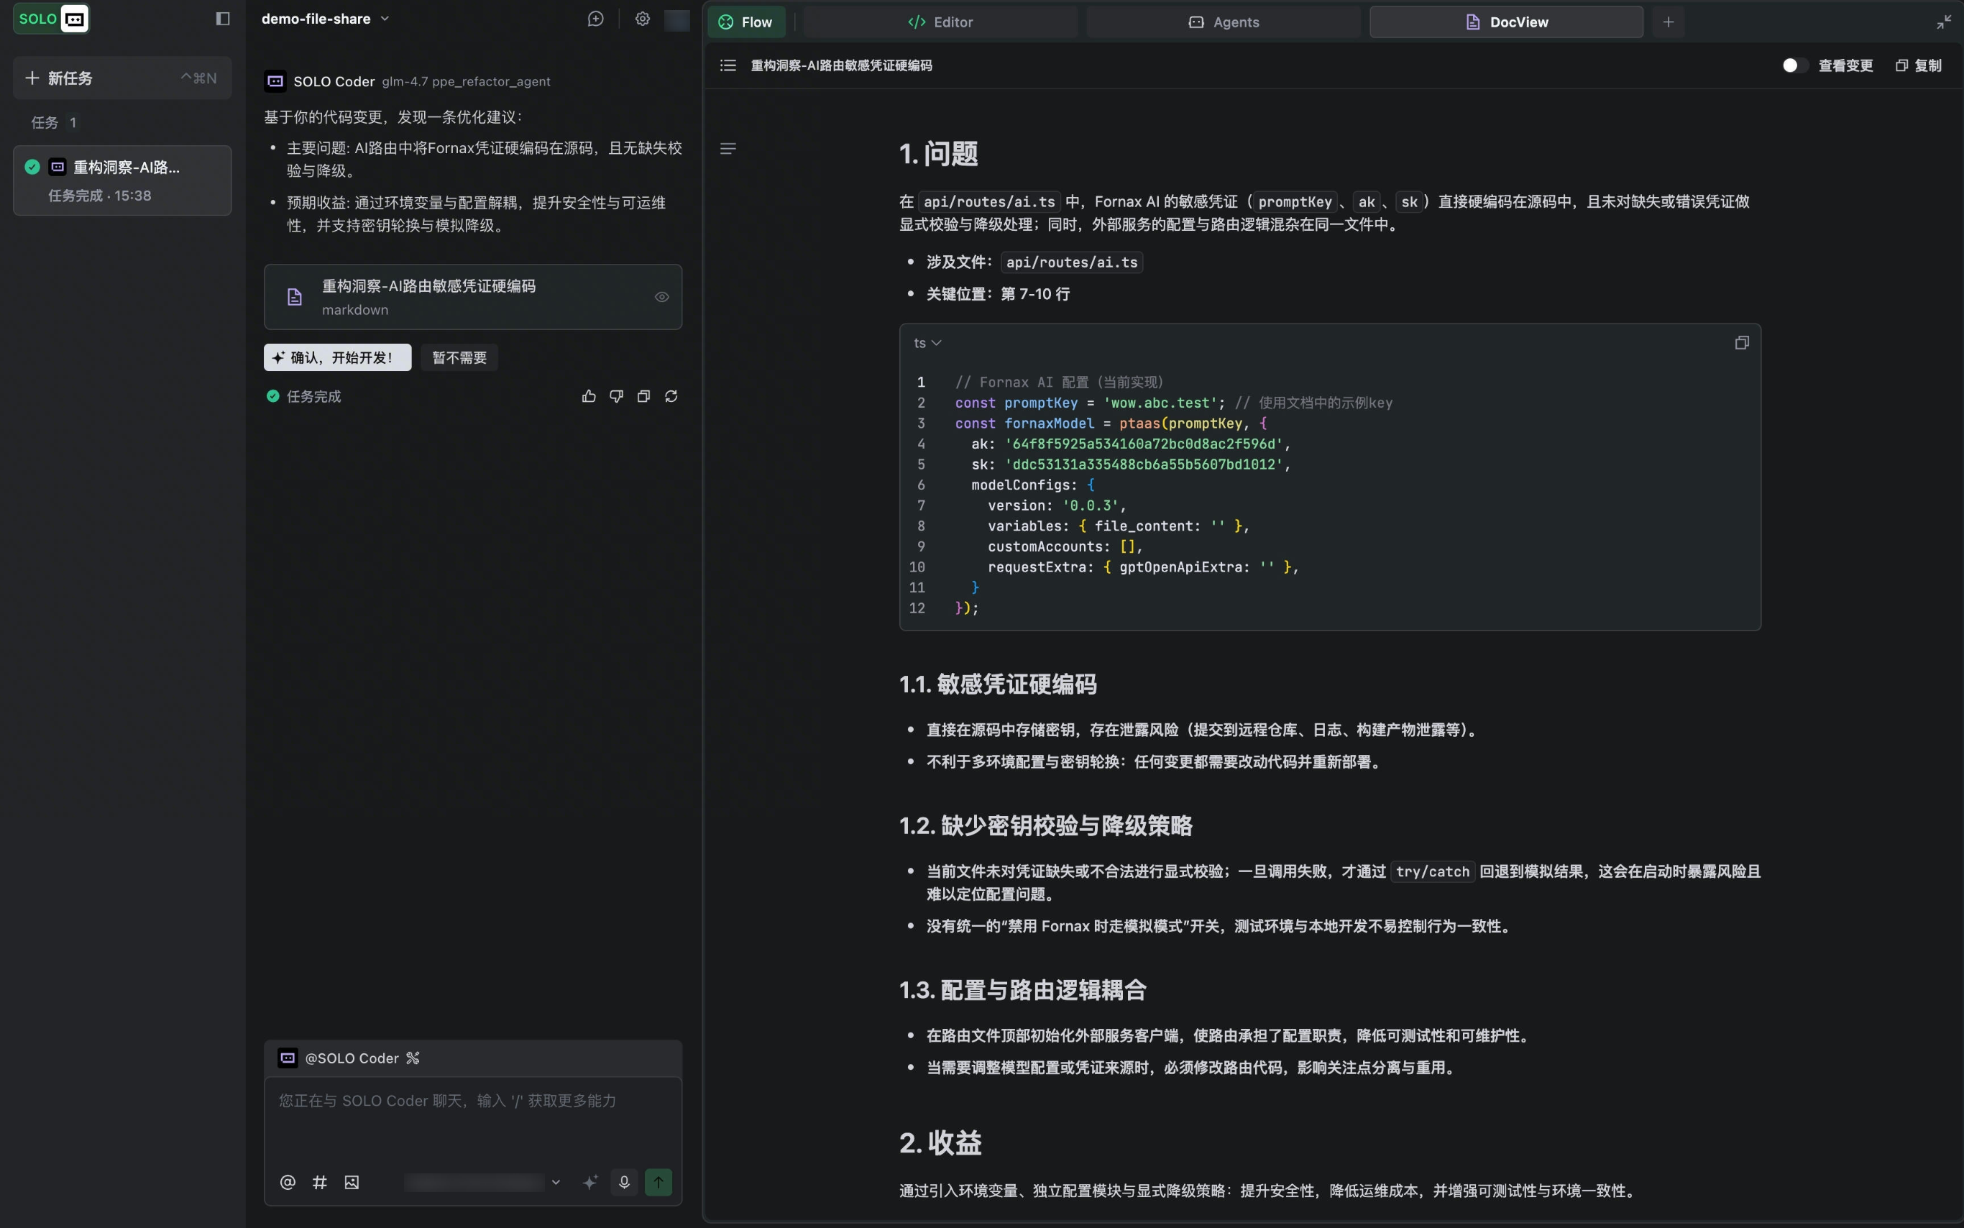Image resolution: width=1964 pixels, height=1228 pixels.
Task: Select the 重构洞察-AI路 task in sidebar
Action: pyautogui.click(x=123, y=180)
